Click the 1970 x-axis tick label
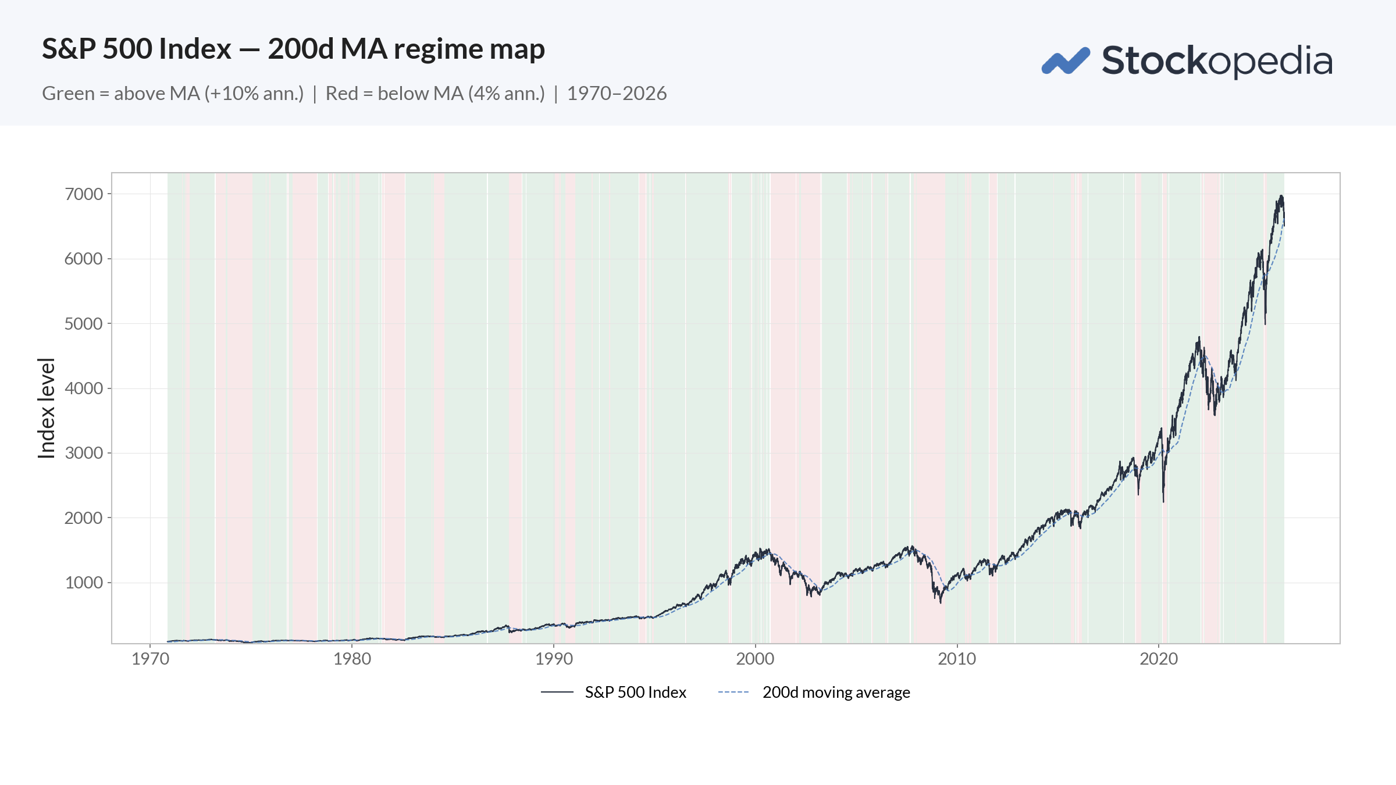 [x=150, y=659]
